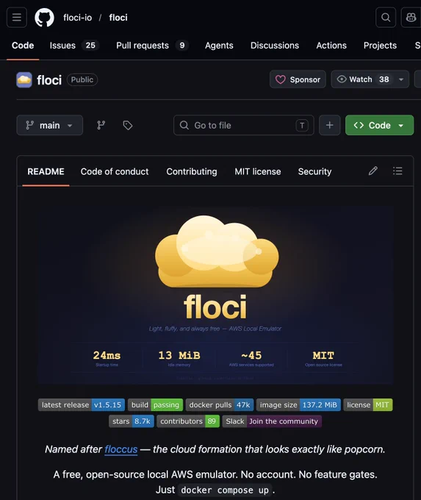
Task: Open the README outline list icon
Action: [x=397, y=171]
